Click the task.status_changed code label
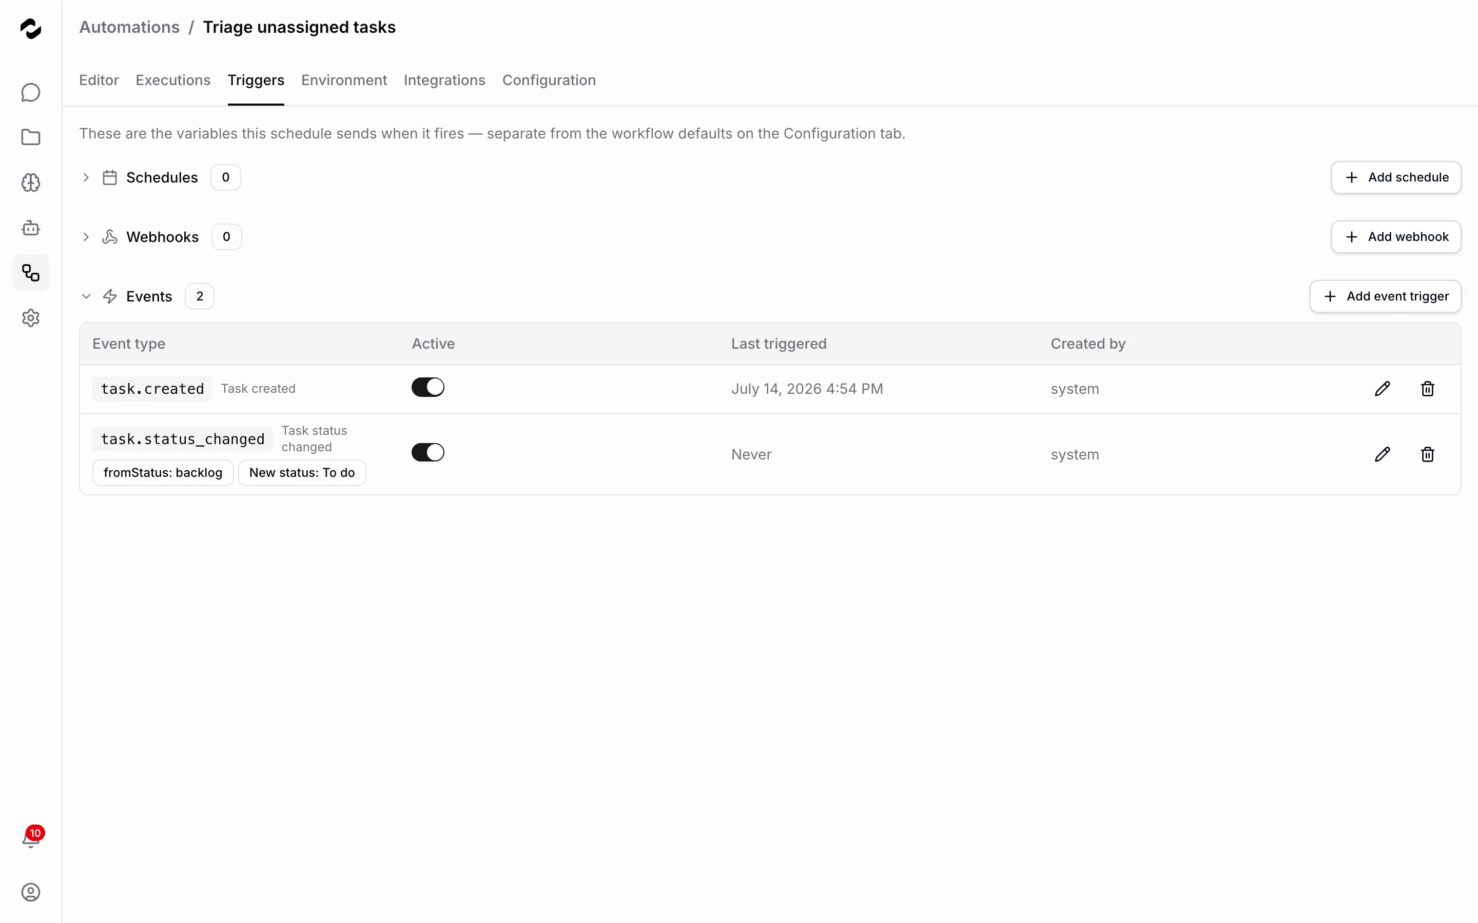Screen dimensions: 1478x923 coord(183,439)
